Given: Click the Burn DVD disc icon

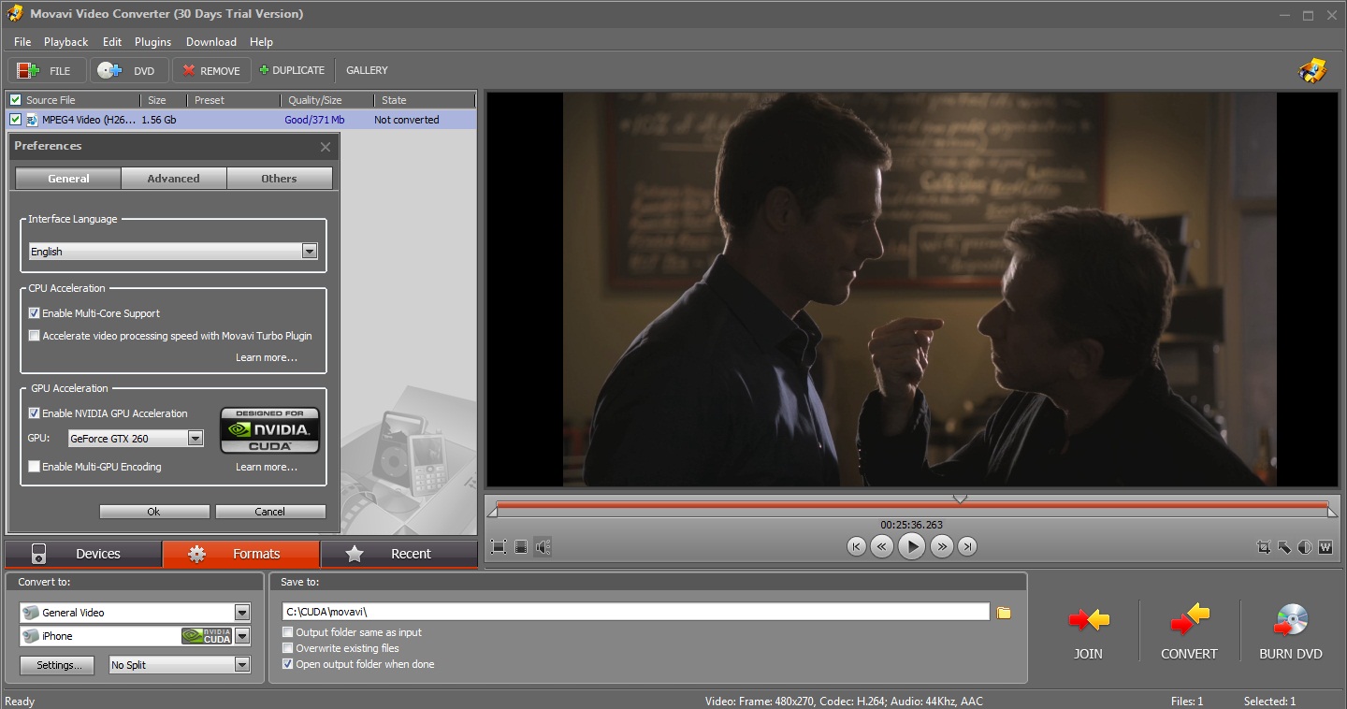Looking at the screenshot, I should (1290, 620).
